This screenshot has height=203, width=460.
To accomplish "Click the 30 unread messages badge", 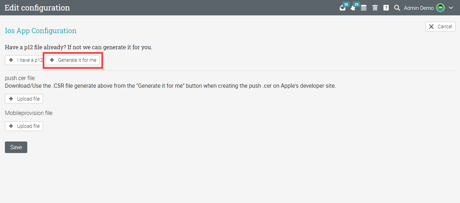I will pos(346,4).
